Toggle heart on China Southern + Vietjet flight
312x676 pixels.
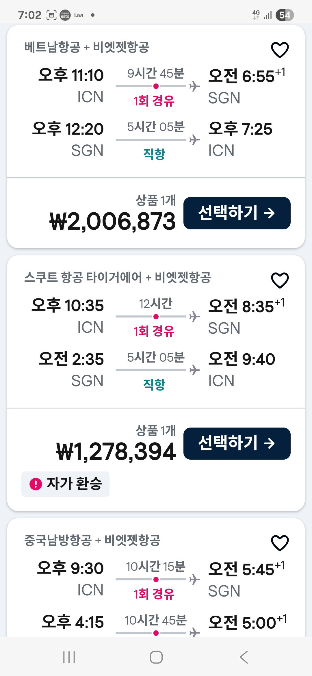coord(280,543)
